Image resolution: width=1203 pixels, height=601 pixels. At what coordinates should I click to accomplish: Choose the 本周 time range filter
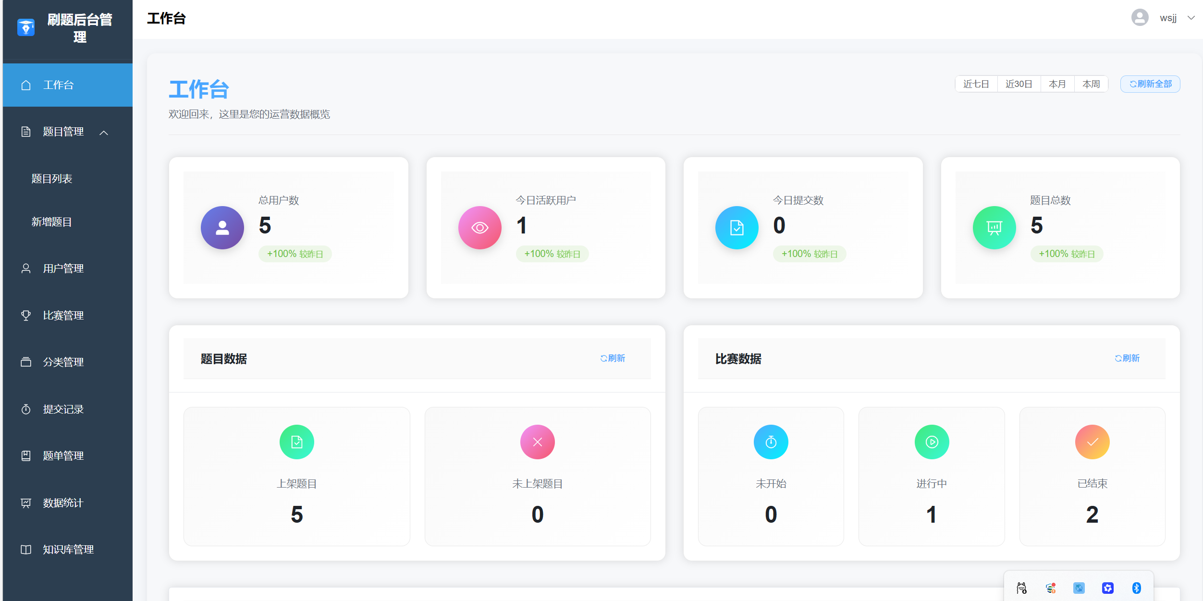(1091, 84)
